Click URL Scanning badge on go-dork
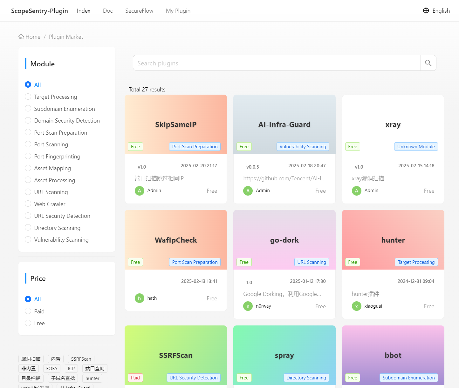Viewport: 459px width, 388px height. pyautogui.click(x=312, y=262)
